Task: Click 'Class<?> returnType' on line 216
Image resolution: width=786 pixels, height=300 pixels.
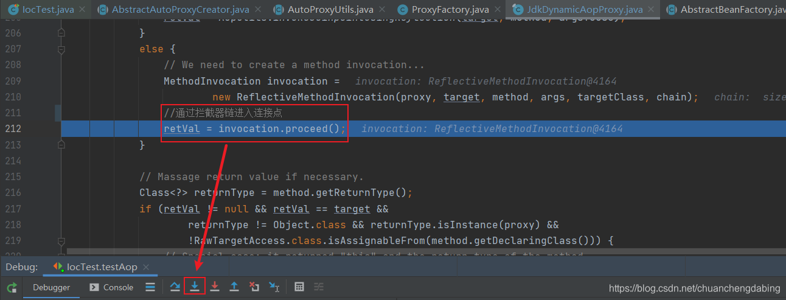Action: coord(197,192)
